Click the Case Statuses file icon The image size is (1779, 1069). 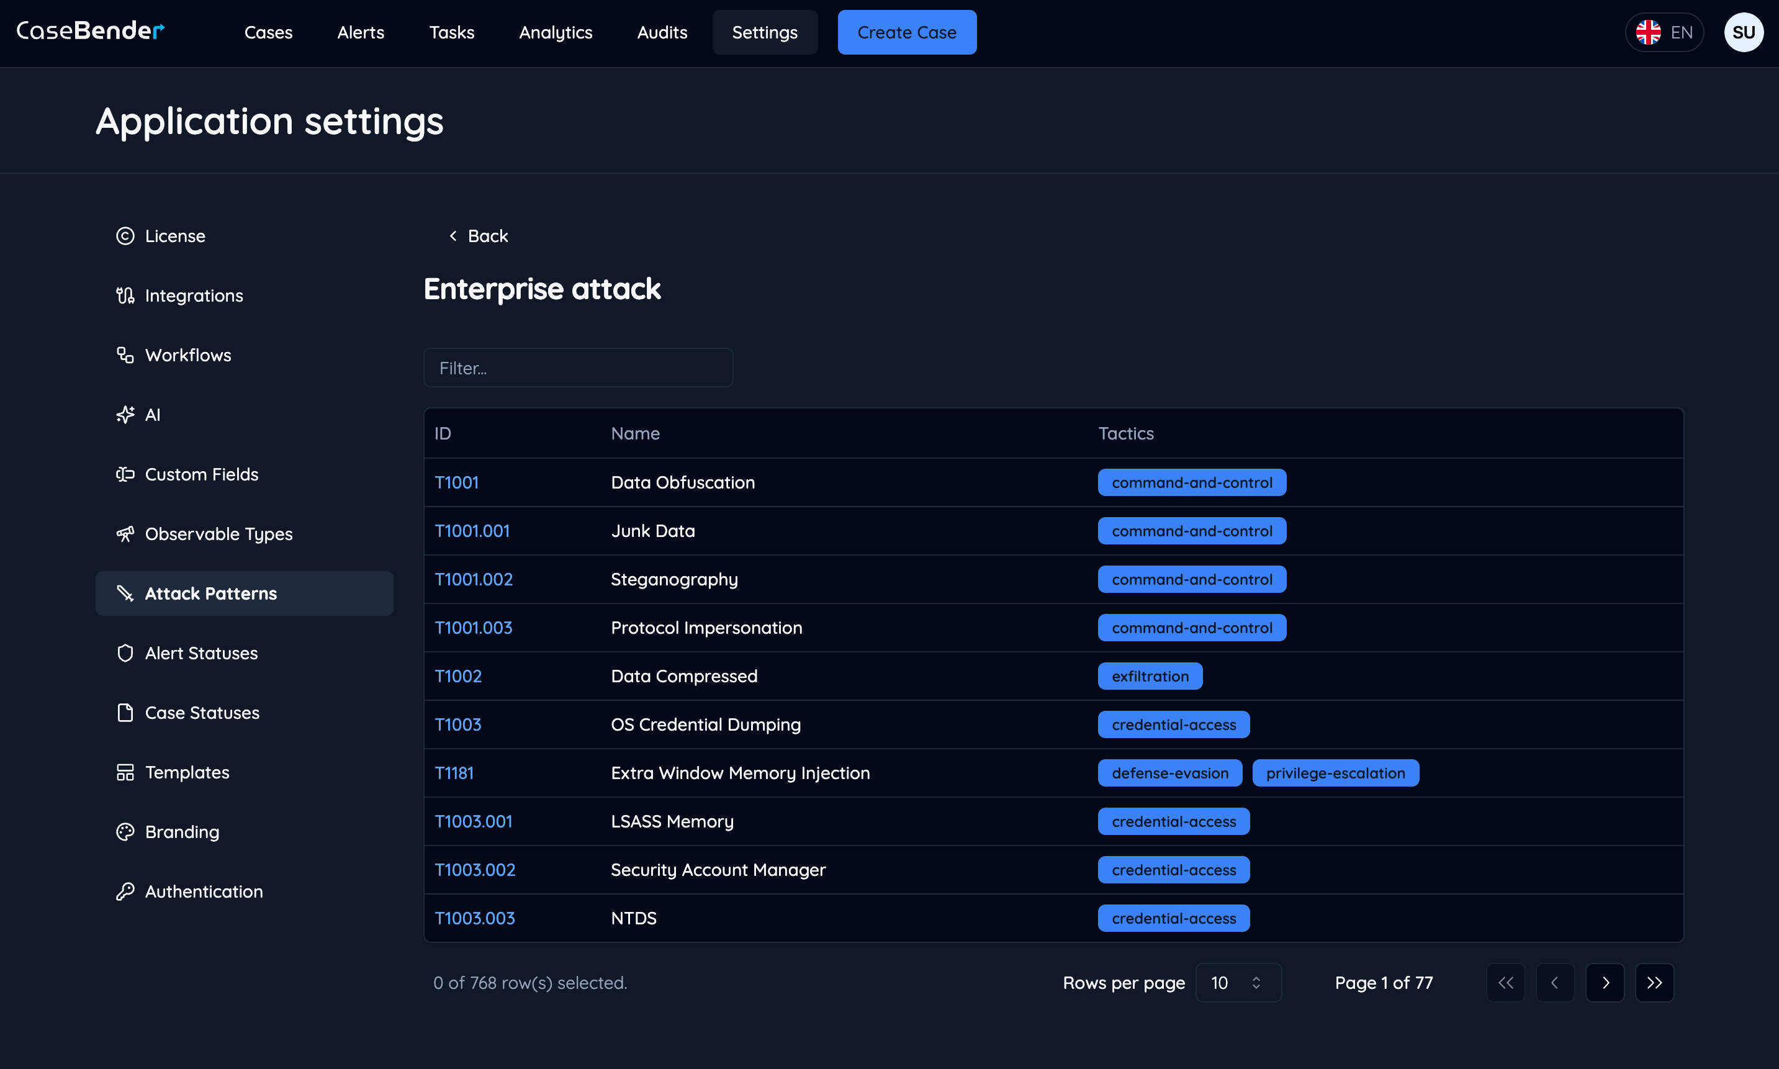coord(125,713)
